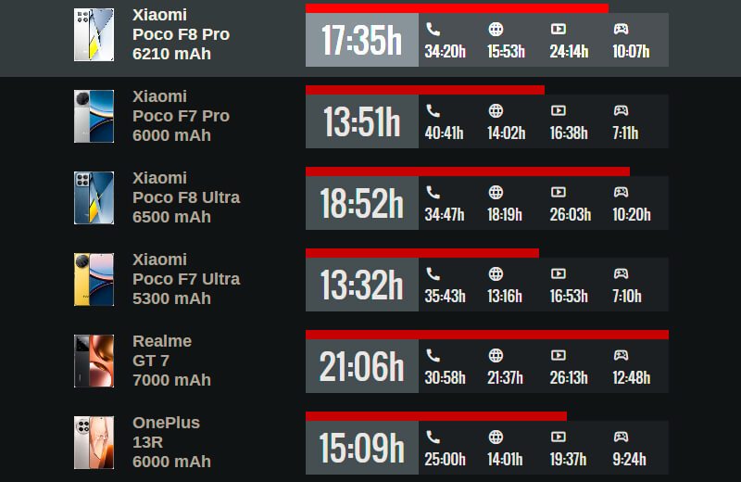This screenshot has height=482, width=741.
Task: Open the Xiaomi Poco F8 Pro thumbnail
Action: click(x=94, y=34)
